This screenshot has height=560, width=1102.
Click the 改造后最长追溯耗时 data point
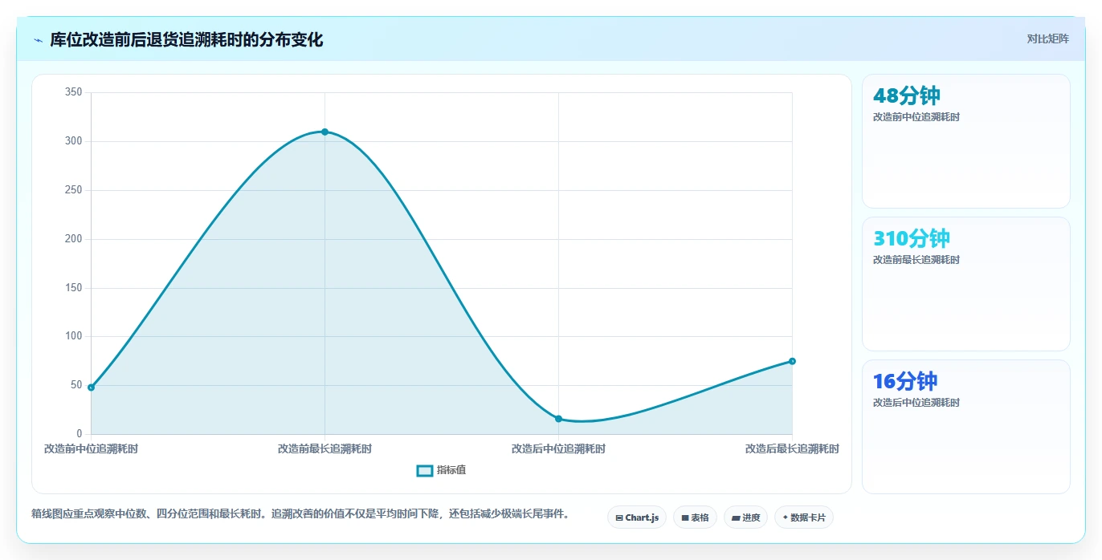point(792,361)
